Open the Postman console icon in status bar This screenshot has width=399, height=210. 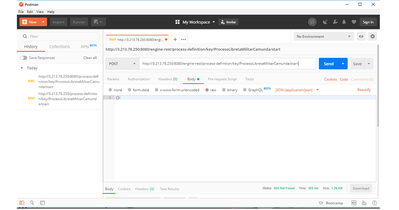(x=42, y=203)
